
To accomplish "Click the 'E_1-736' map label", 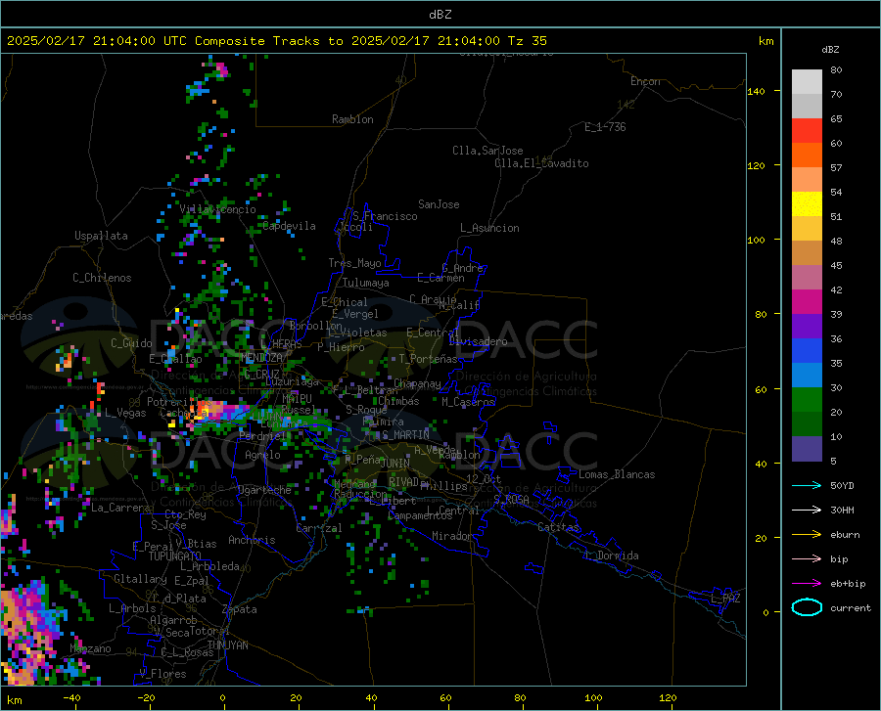I will 605,127.
